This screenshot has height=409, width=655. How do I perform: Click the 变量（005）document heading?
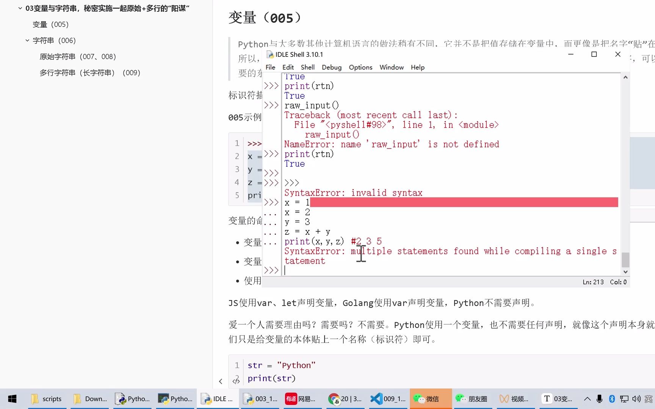pos(265,18)
